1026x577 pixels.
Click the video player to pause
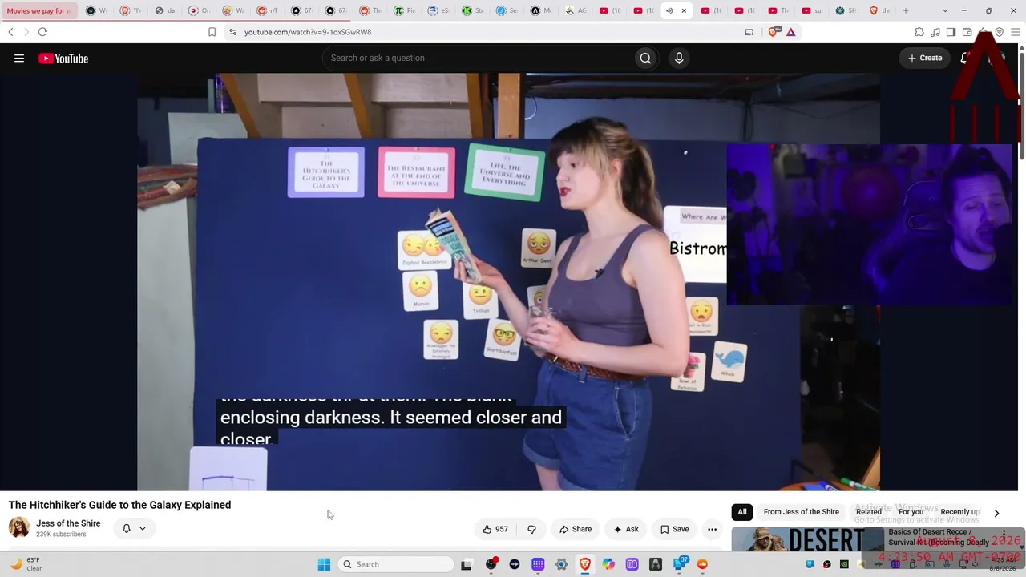(508, 282)
